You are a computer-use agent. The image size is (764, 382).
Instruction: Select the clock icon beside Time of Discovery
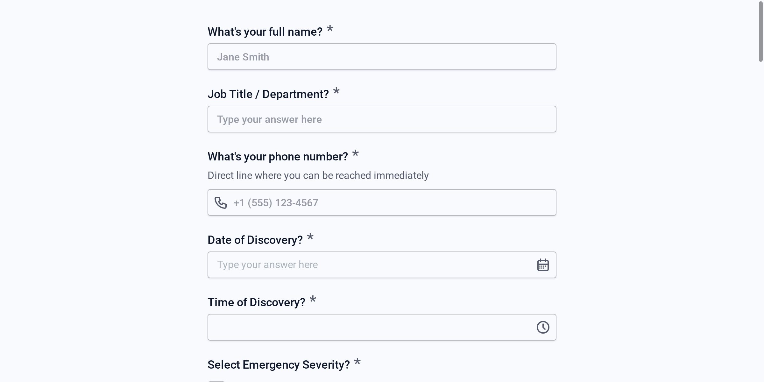543,327
